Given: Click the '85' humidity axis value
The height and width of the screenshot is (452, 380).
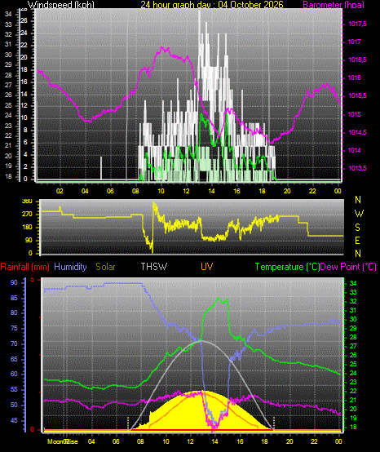Looking at the screenshot, I should pyautogui.click(x=14, y=298).
